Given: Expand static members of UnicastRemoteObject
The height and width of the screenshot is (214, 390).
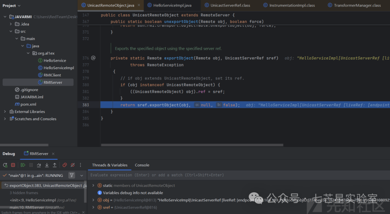Looking at the screenshot, I should tap(93, 186).
